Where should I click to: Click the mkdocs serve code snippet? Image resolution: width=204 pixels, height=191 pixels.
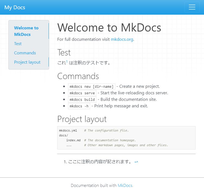click(x=82, y=93)
